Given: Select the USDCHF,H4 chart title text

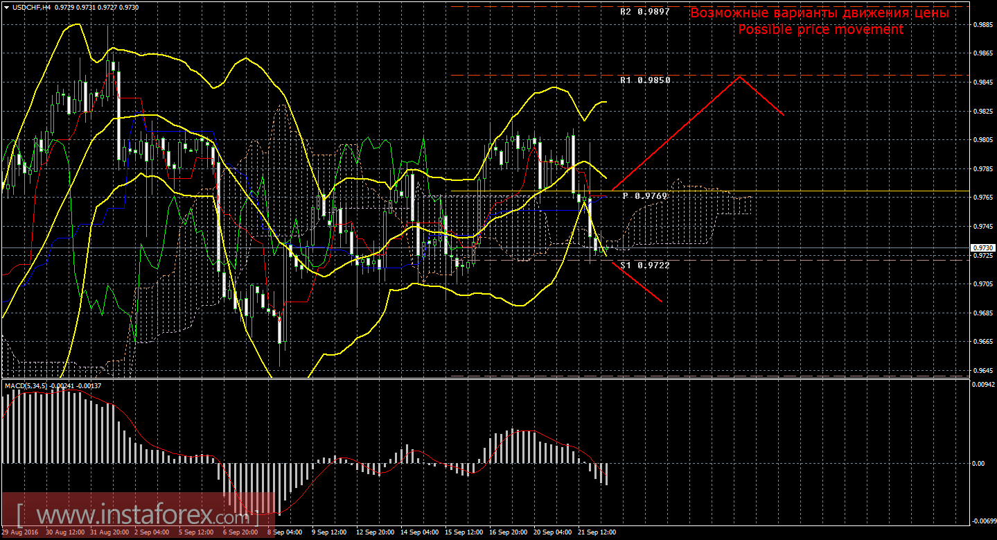Looking at the screenshot, I should tap(31, 6).
